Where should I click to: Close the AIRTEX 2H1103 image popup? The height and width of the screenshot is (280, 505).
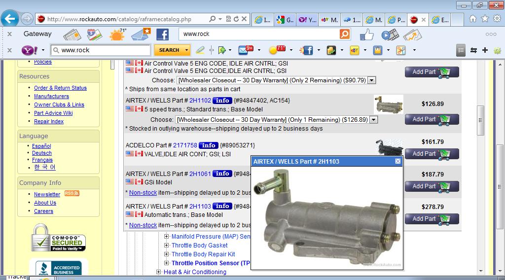[398, 161]
